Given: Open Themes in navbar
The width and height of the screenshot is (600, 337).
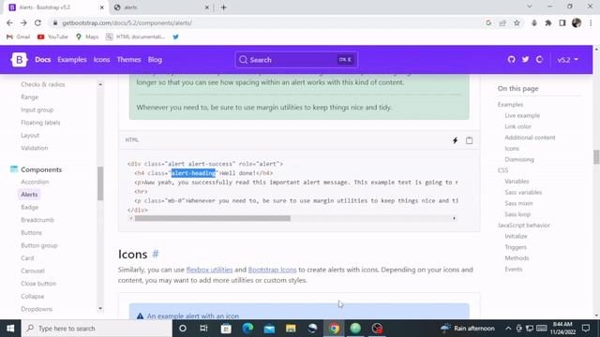Looking at the screenshot, I should tap(129, 60).
